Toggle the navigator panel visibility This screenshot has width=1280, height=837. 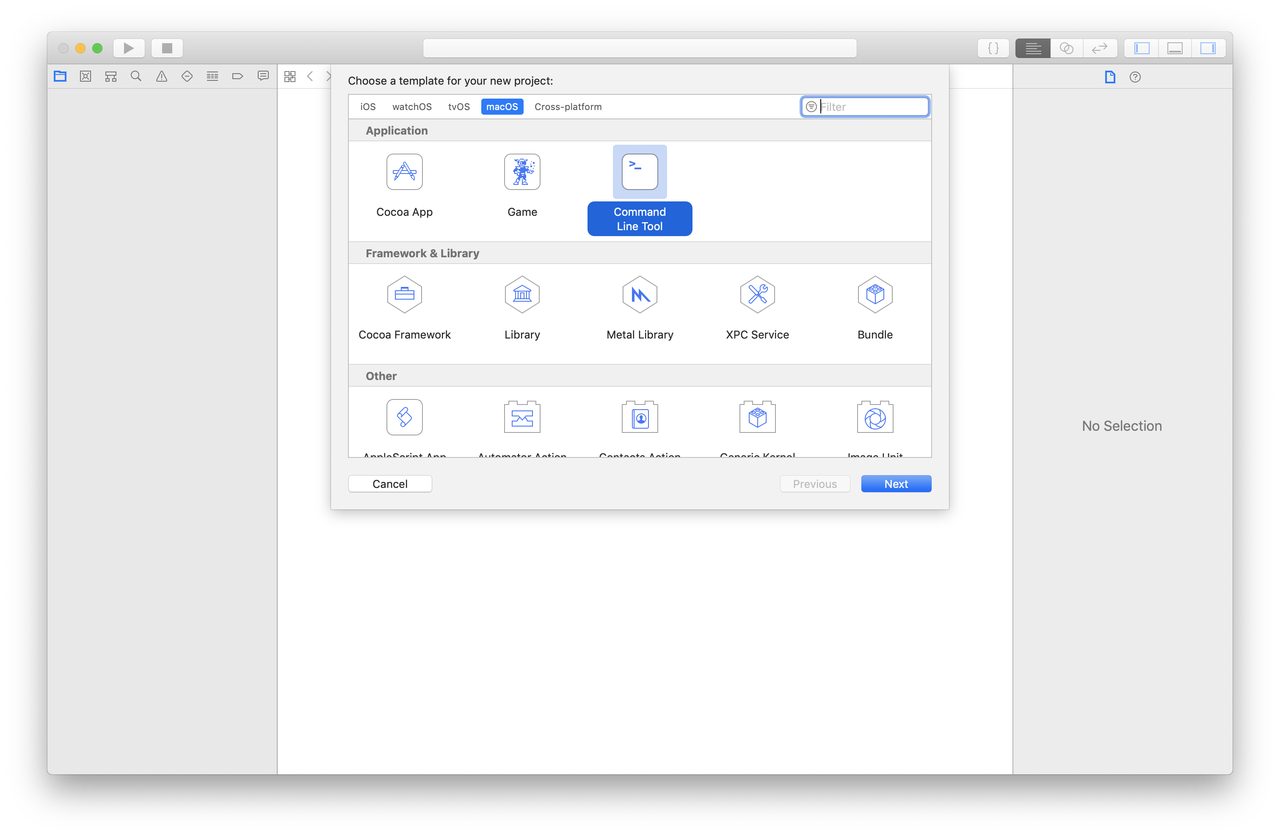pos(1142,48)
